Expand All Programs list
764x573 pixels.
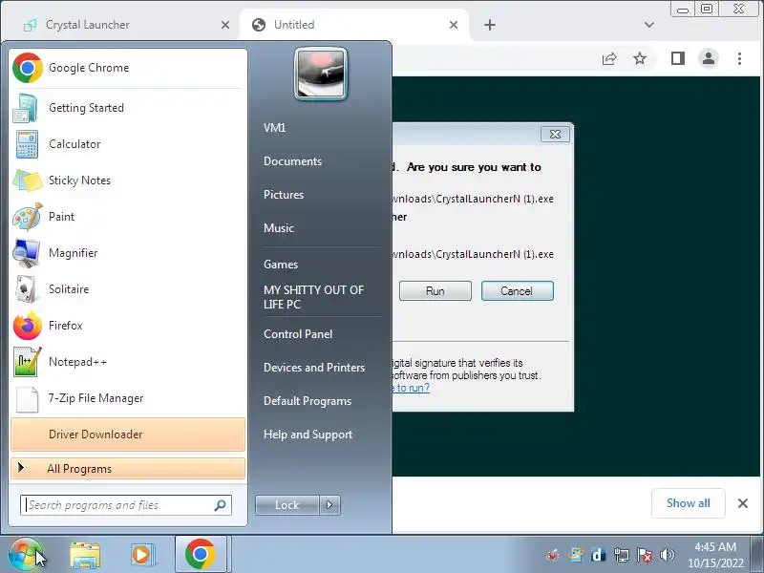point(128,469)
